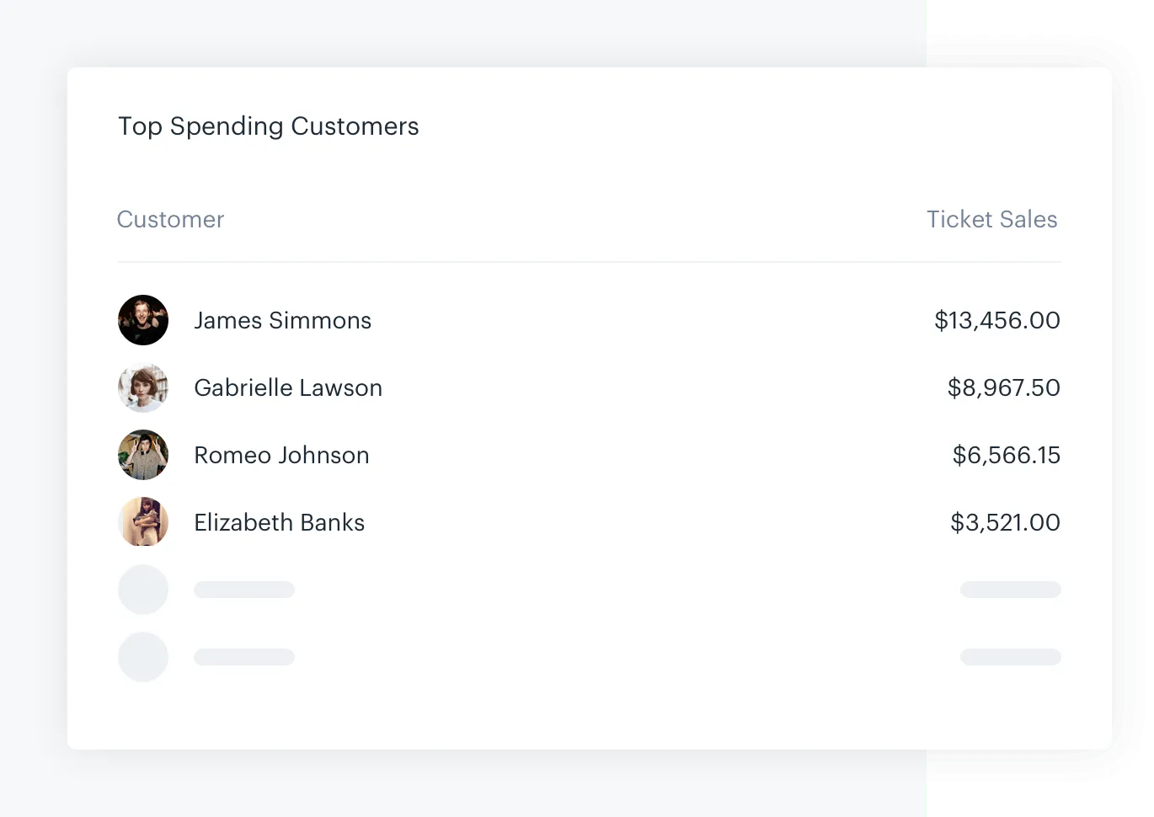Click the $3,521.00 amount for Elizabeth
Viewport: 1154px width, 817px height.
pyautogui.click(x=1005, y=522)
